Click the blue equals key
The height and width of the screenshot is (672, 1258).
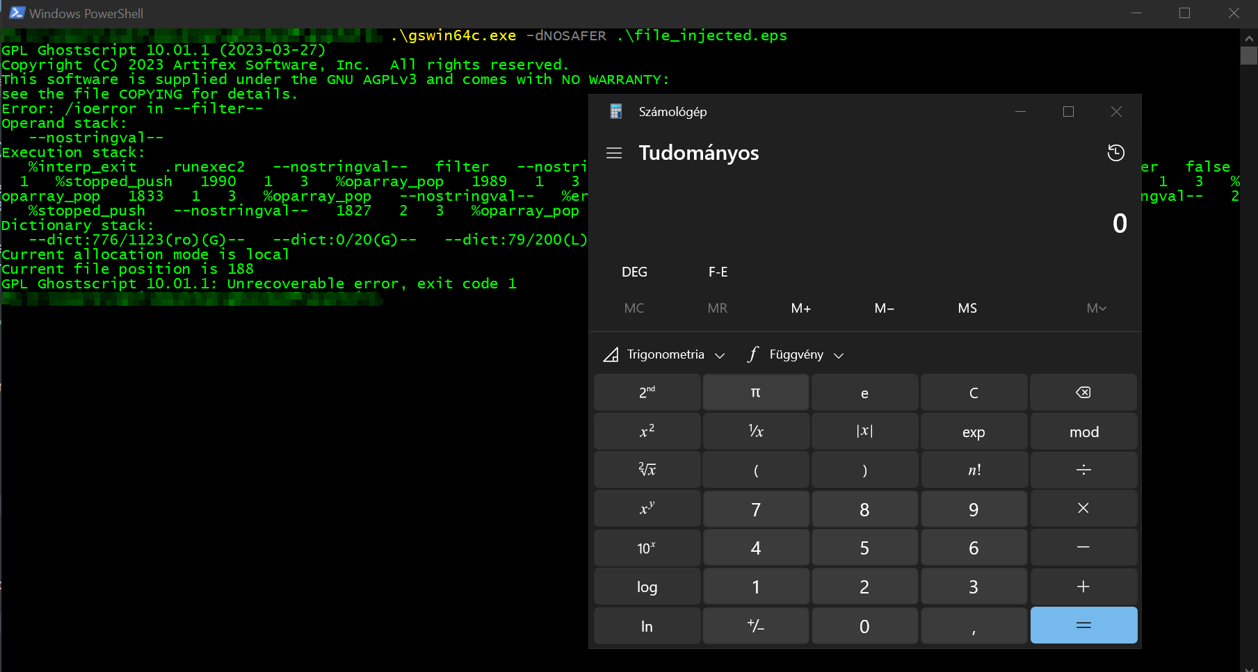click(1083, 625)
